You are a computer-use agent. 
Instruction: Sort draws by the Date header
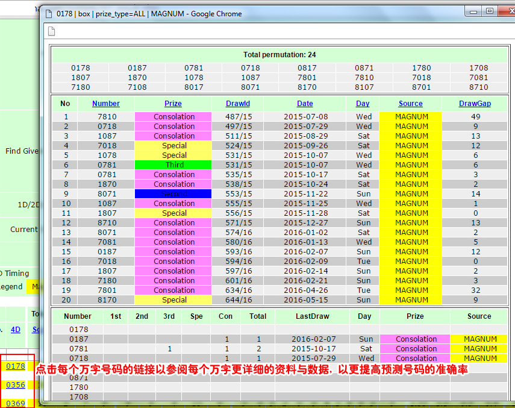[305, 104]
